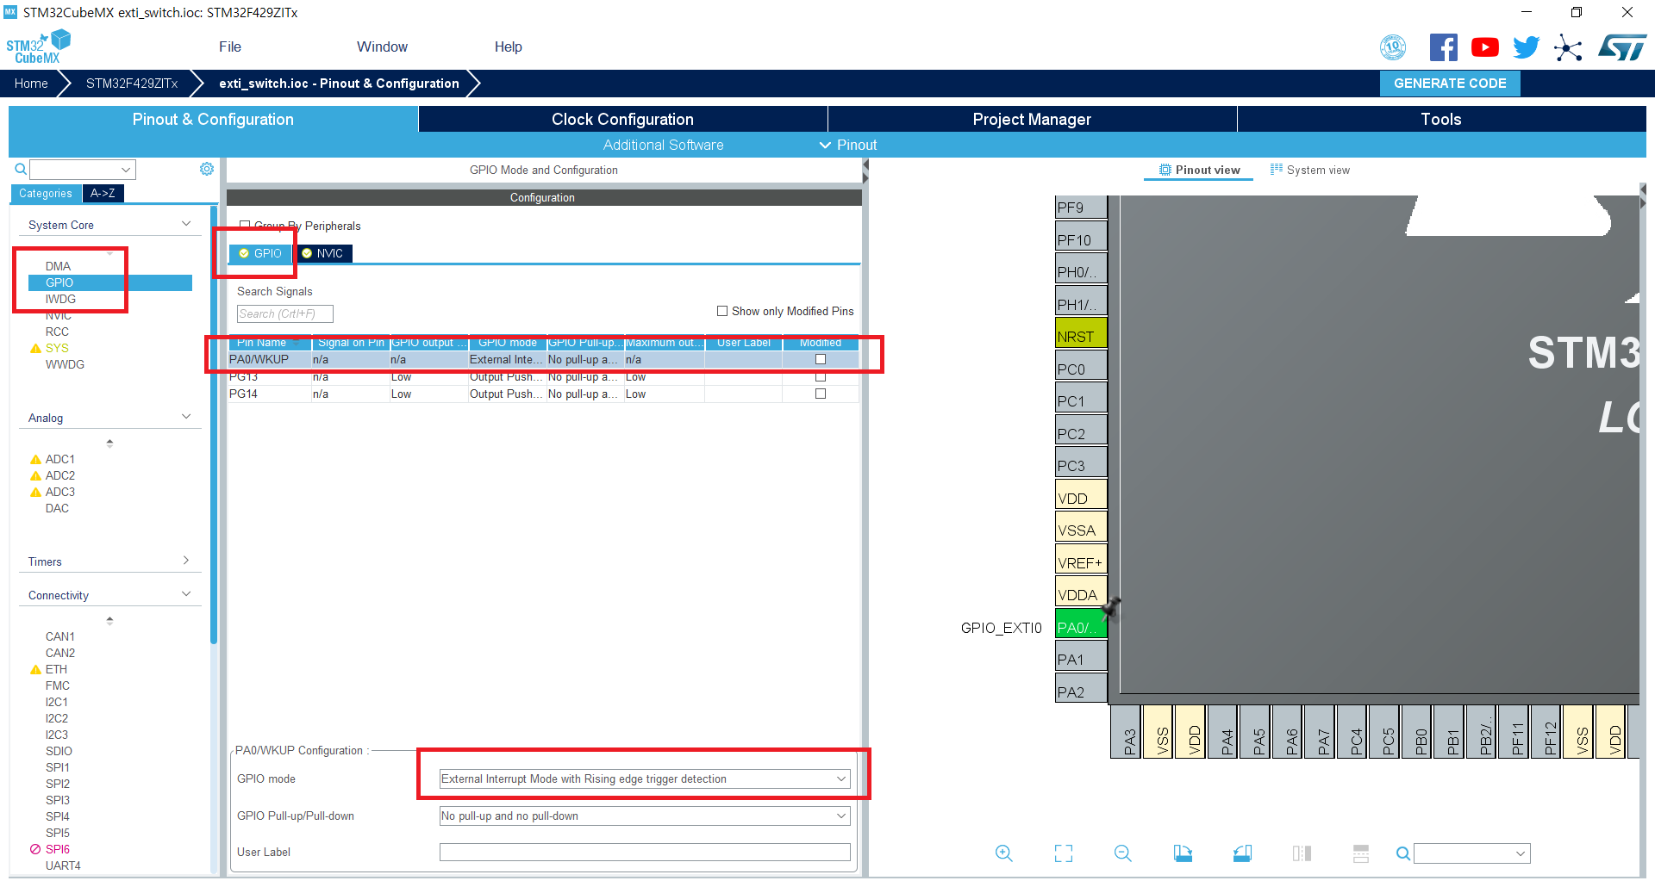
Task: Click the 10 years anniversary badge
Action: click(1393, 47)
